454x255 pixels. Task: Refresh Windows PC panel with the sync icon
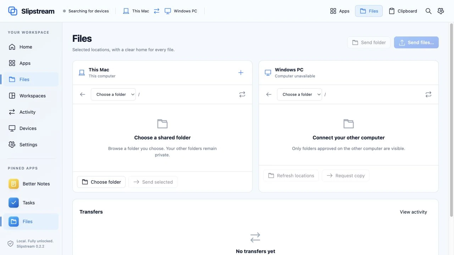click(428, 95)
